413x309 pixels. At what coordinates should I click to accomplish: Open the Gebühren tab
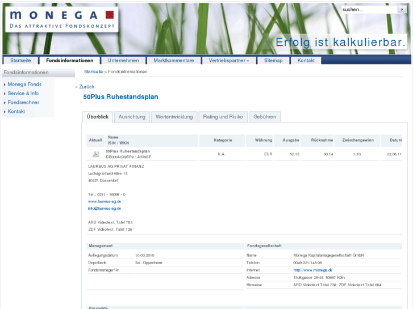pyautogui.click(x=265, y=117)
